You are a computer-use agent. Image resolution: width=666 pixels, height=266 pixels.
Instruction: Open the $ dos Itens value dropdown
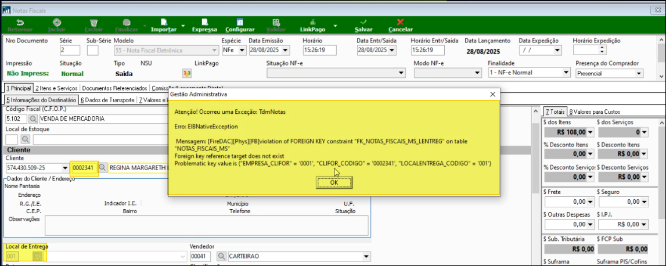[591, 132]
